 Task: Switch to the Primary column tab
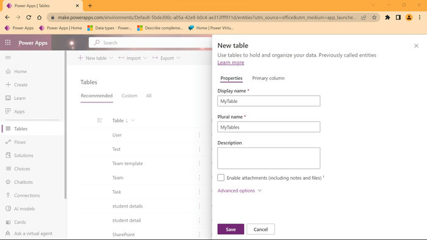[x=268, y=78]
